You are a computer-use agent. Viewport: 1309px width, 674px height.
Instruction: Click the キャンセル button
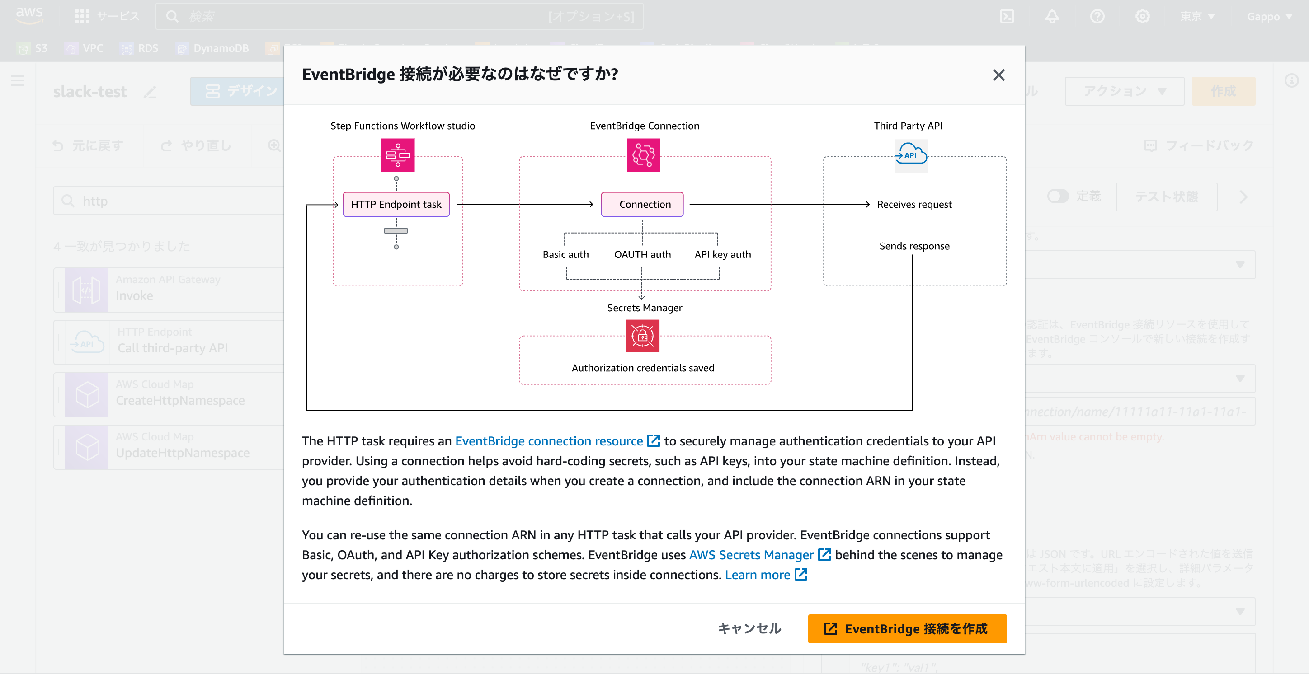pyautogui.click(x=749, y=628)
